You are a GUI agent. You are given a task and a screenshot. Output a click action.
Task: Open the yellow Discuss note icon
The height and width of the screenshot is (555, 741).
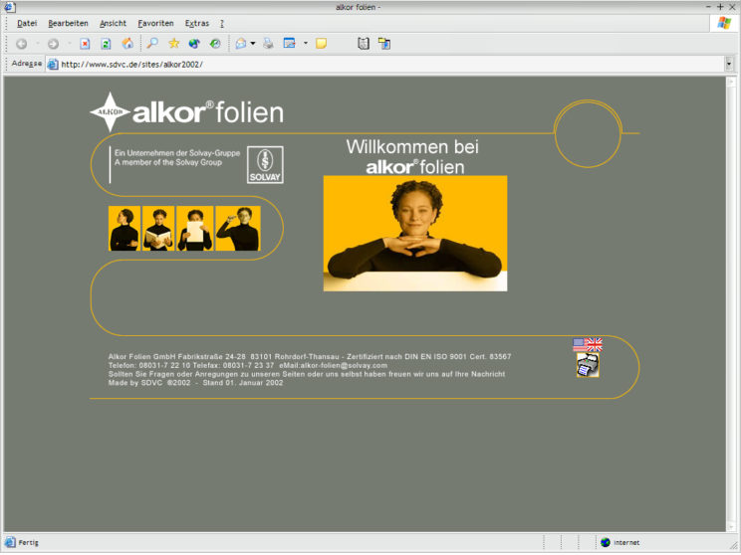tap(322, 44)
